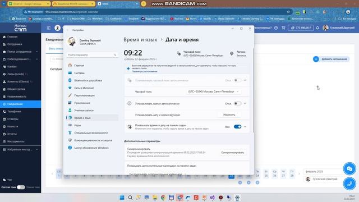Open CRM notifications bell

[x=317, y=27]
